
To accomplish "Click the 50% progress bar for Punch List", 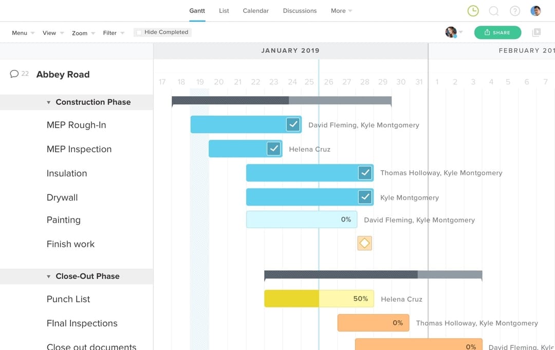I will click(319, 299).
